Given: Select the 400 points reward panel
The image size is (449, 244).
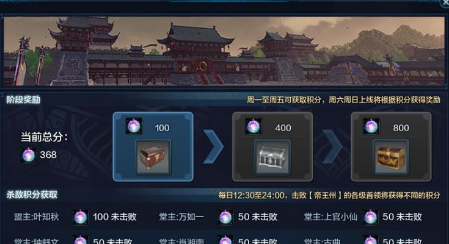Looking at the screenshot, I should coord(272,147).
